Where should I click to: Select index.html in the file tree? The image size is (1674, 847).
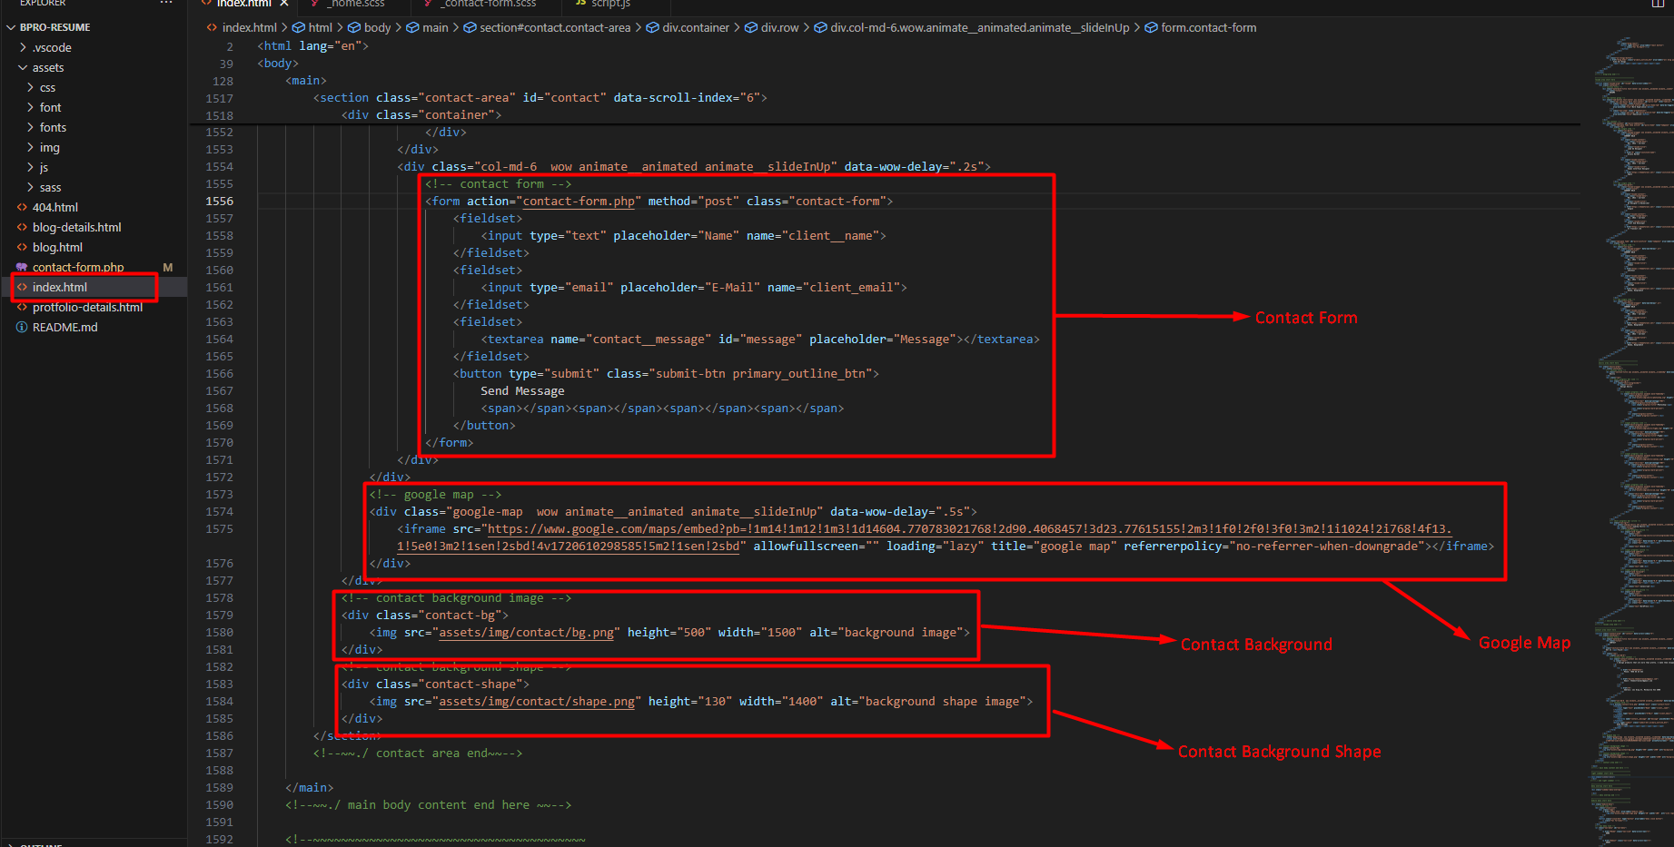pos(60,287)
